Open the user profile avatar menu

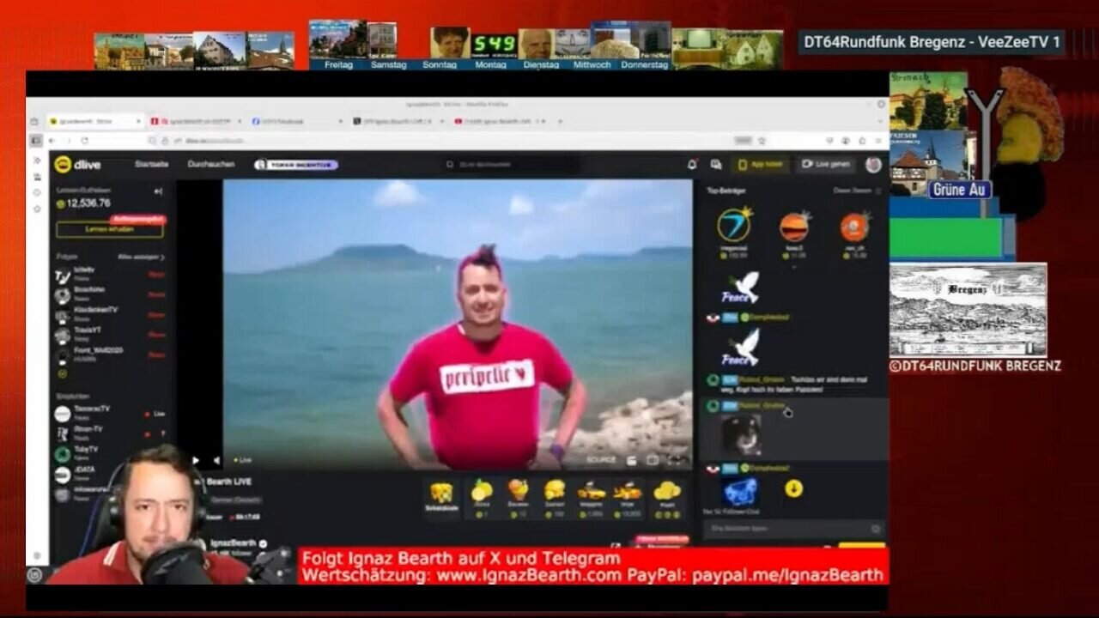873,164
